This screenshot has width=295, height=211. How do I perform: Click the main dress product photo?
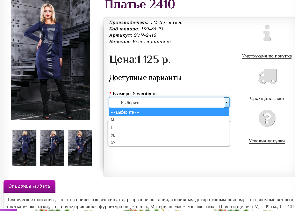(50, 60)
